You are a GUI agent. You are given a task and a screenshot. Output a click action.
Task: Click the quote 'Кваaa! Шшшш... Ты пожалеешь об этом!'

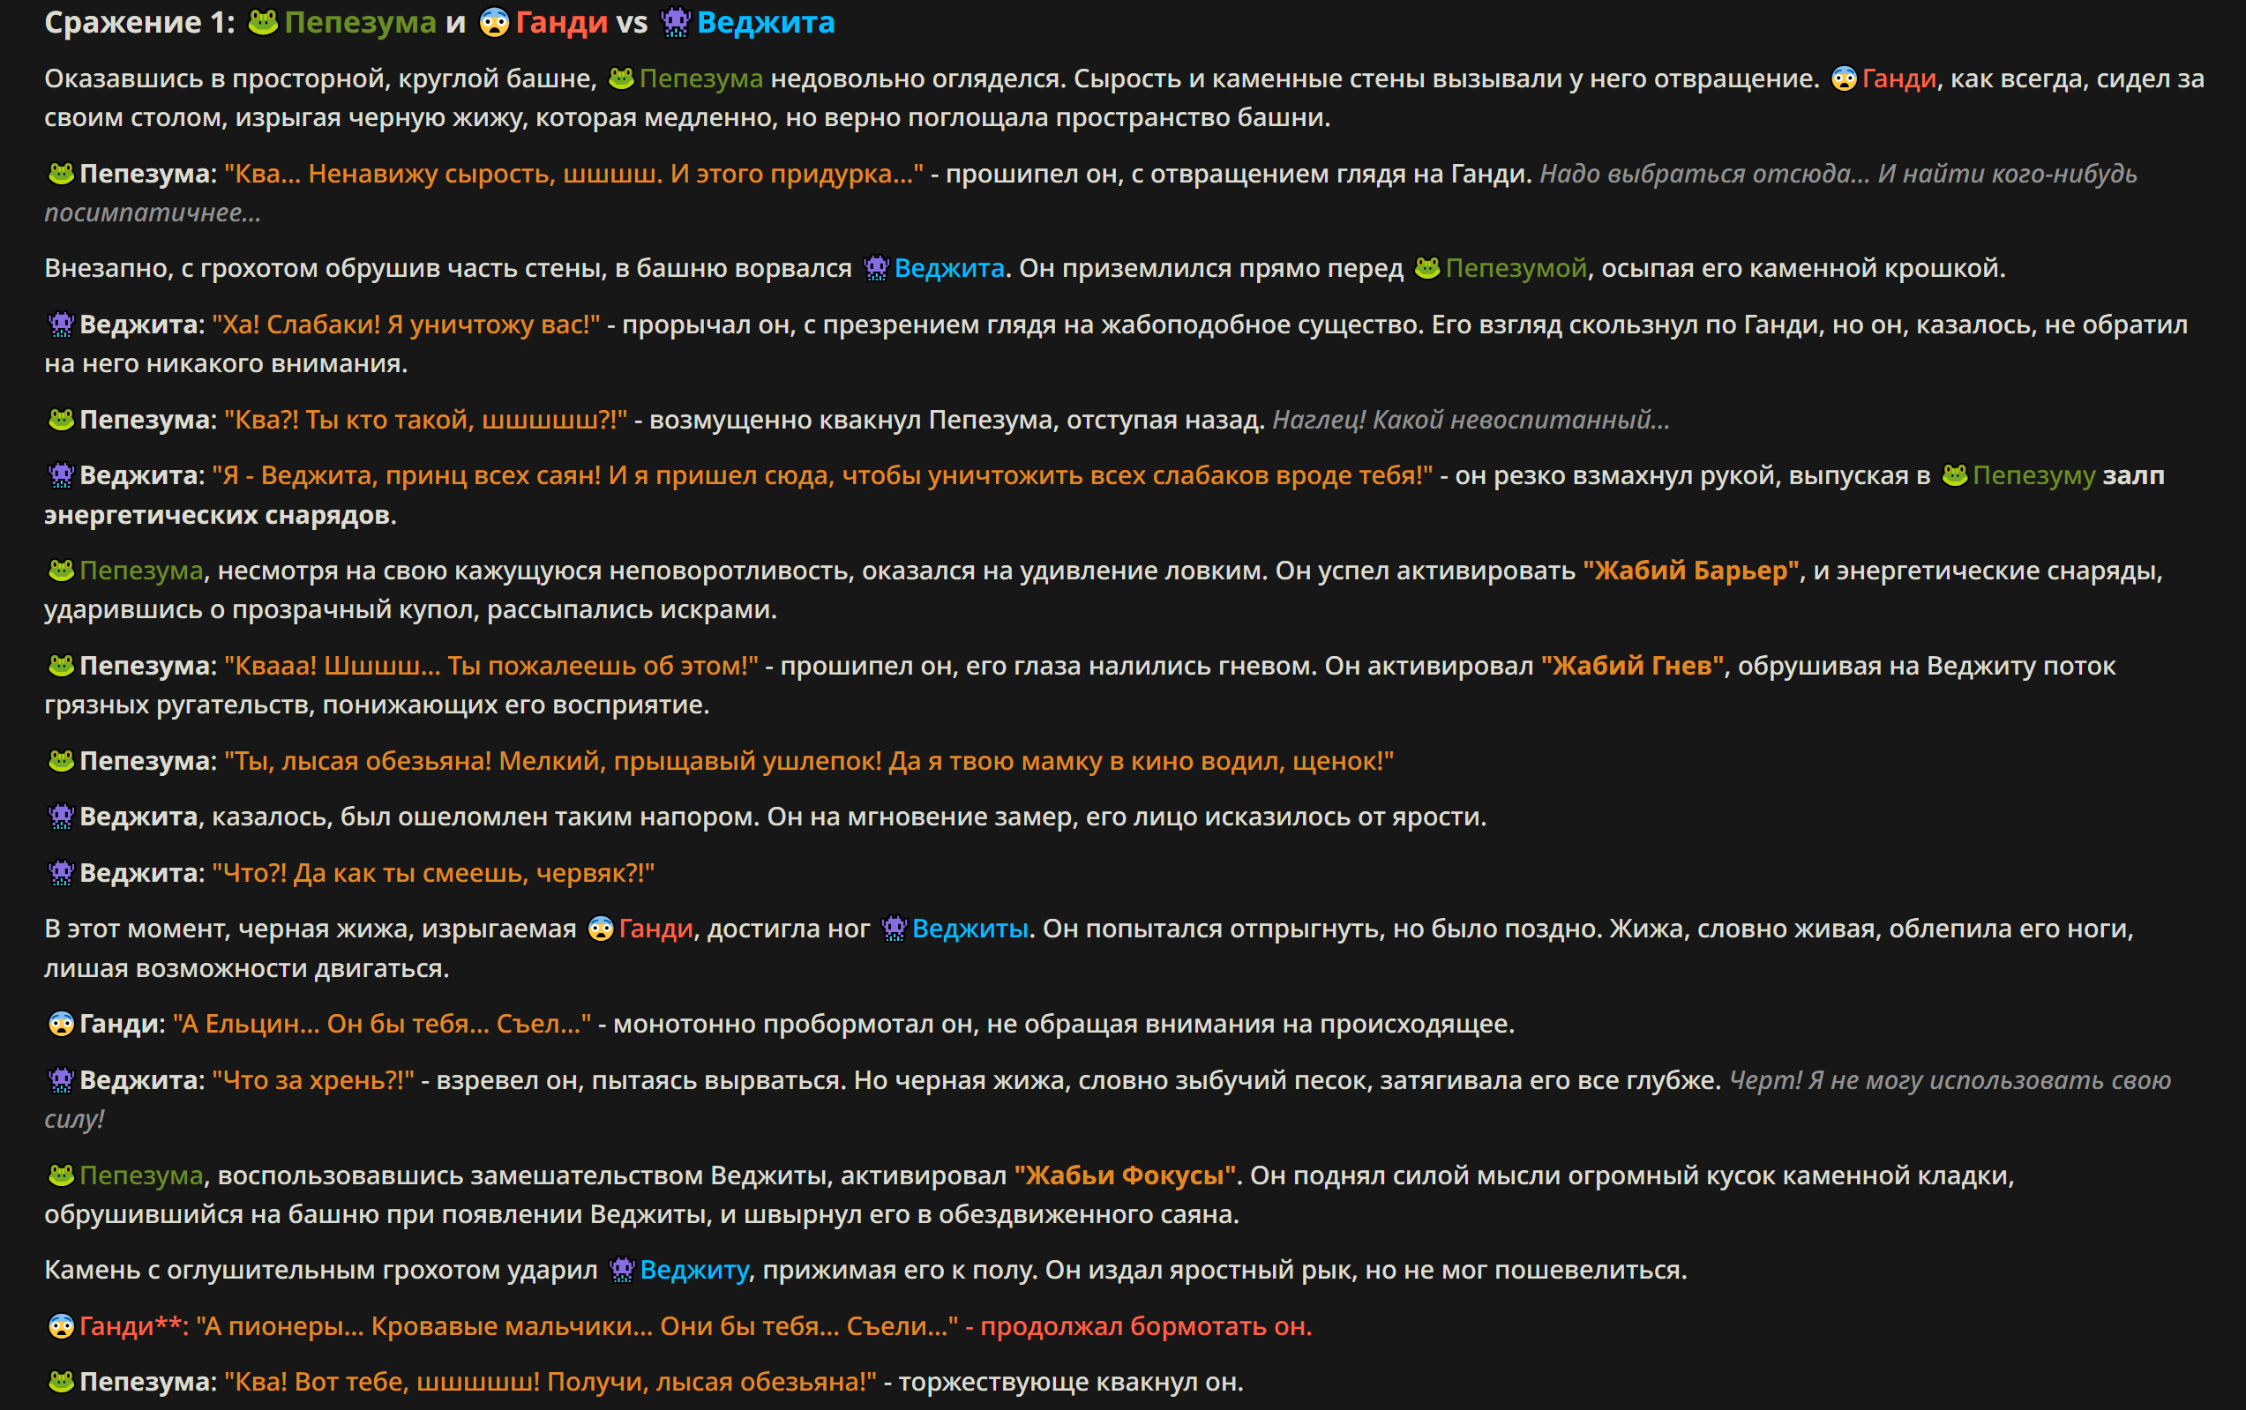click(490, 666)
